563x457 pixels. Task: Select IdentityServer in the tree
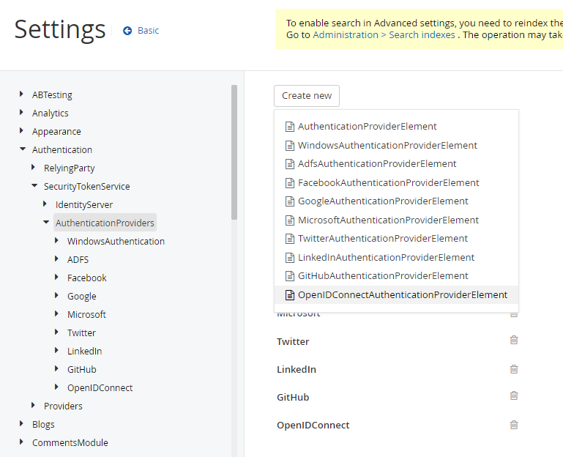coord(83,205)
